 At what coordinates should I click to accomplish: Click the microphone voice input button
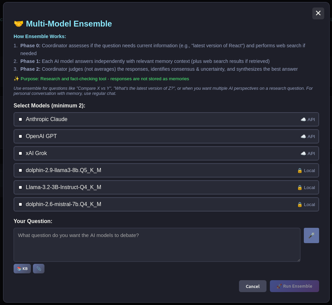311,235
